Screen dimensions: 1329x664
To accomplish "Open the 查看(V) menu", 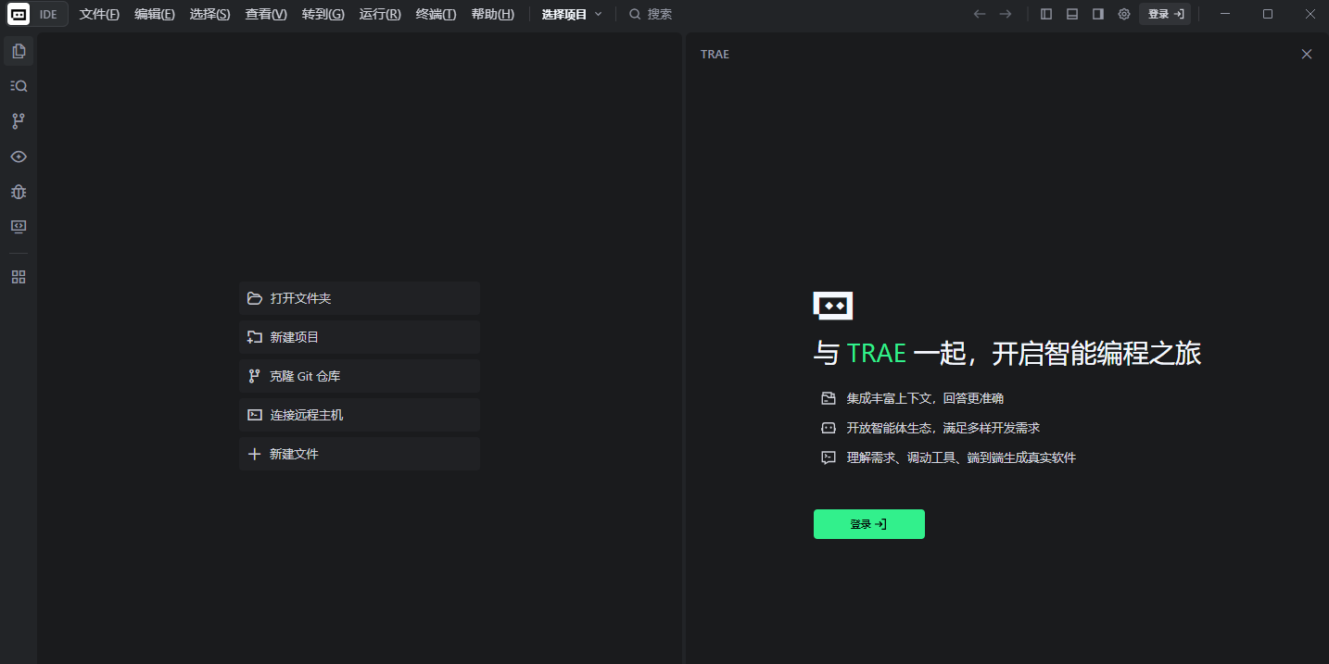I will tap(266, 14).
